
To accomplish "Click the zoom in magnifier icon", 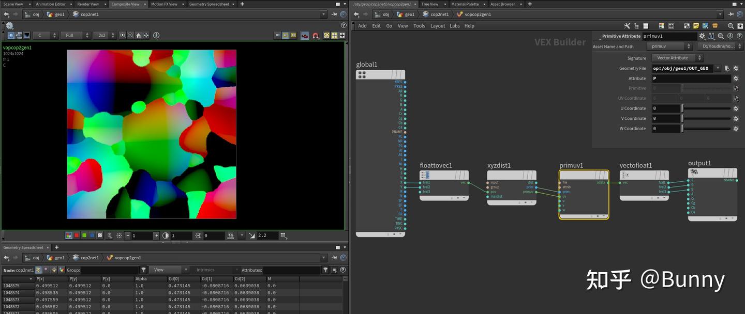I will point(123,36).
